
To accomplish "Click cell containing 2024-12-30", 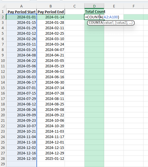I will [x=21, y=158].
